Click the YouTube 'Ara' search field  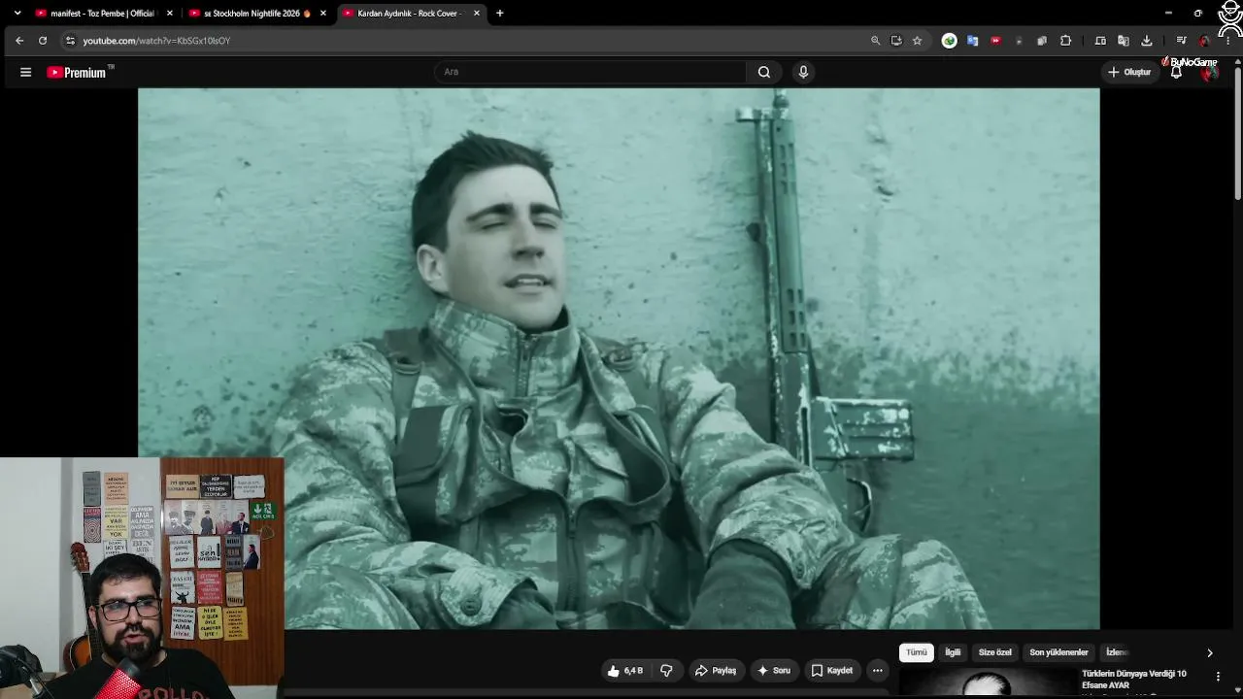coord(591,72)
